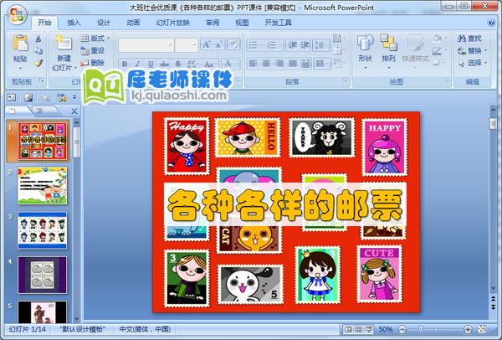502x340 pixels.
Task: Open the Line Spacing dropdown
Action: (x=321, y=45)
